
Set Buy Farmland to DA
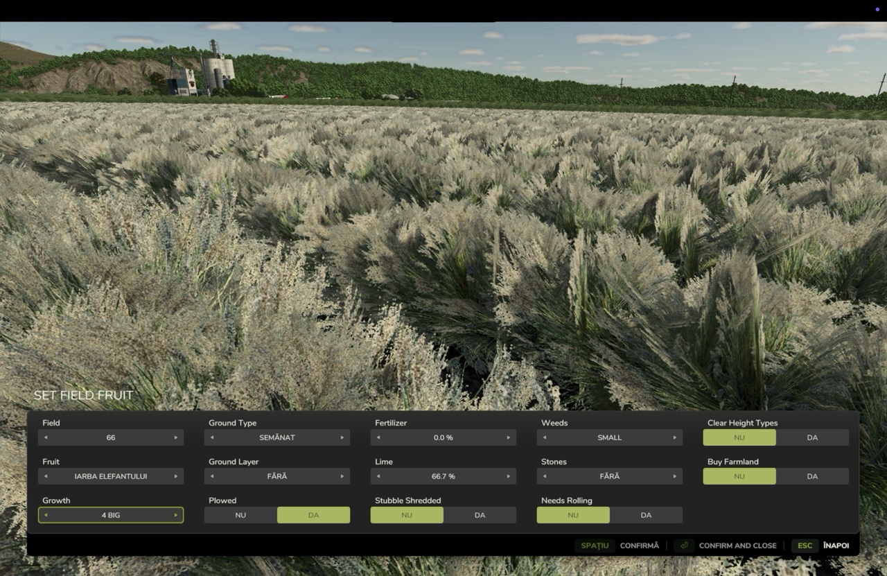[812, 476]
